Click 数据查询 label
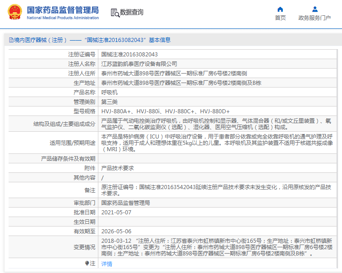 pyautogui.click(x=132, y=12)
